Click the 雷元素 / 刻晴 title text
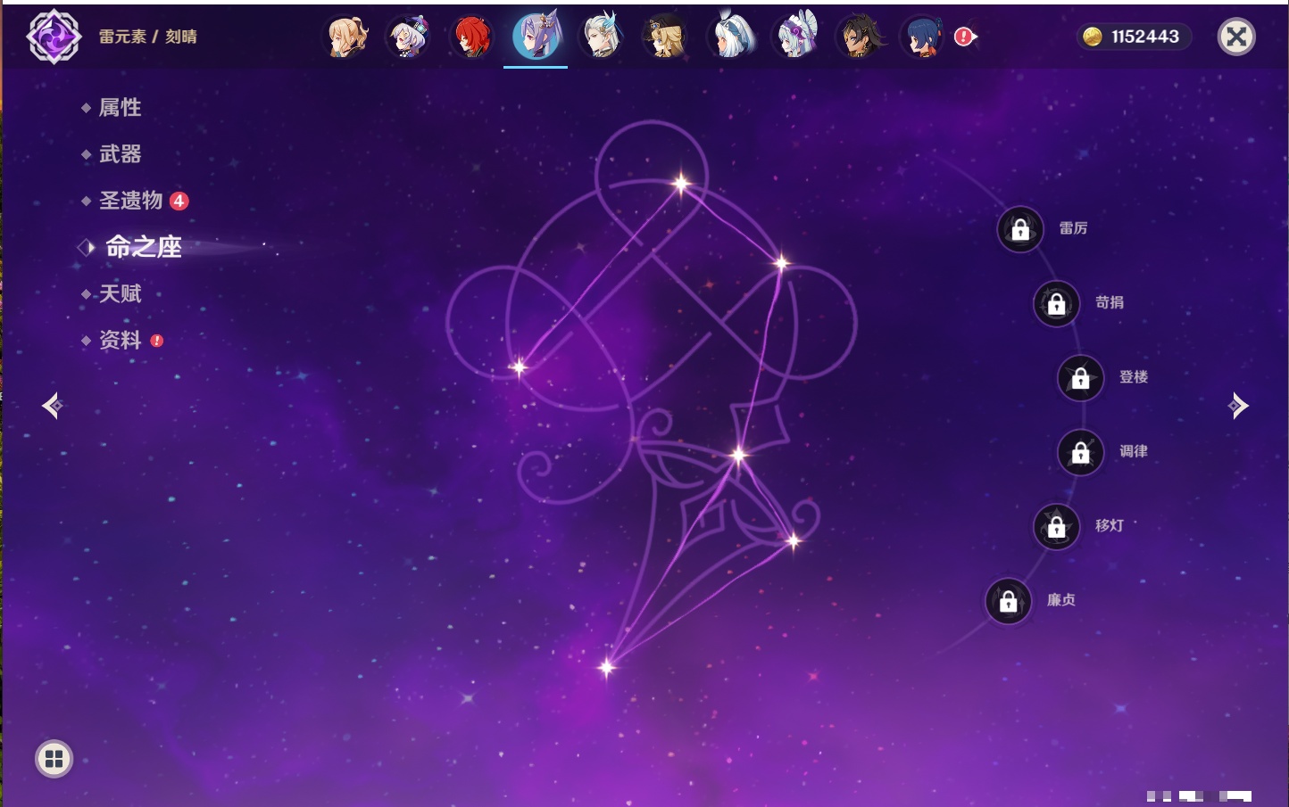 point(148,37)
